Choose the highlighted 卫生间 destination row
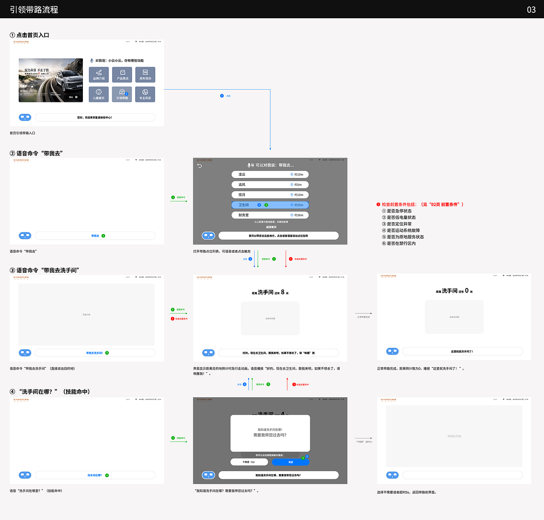The width and height of the screenshot is (544, 520). pos(270,205)
